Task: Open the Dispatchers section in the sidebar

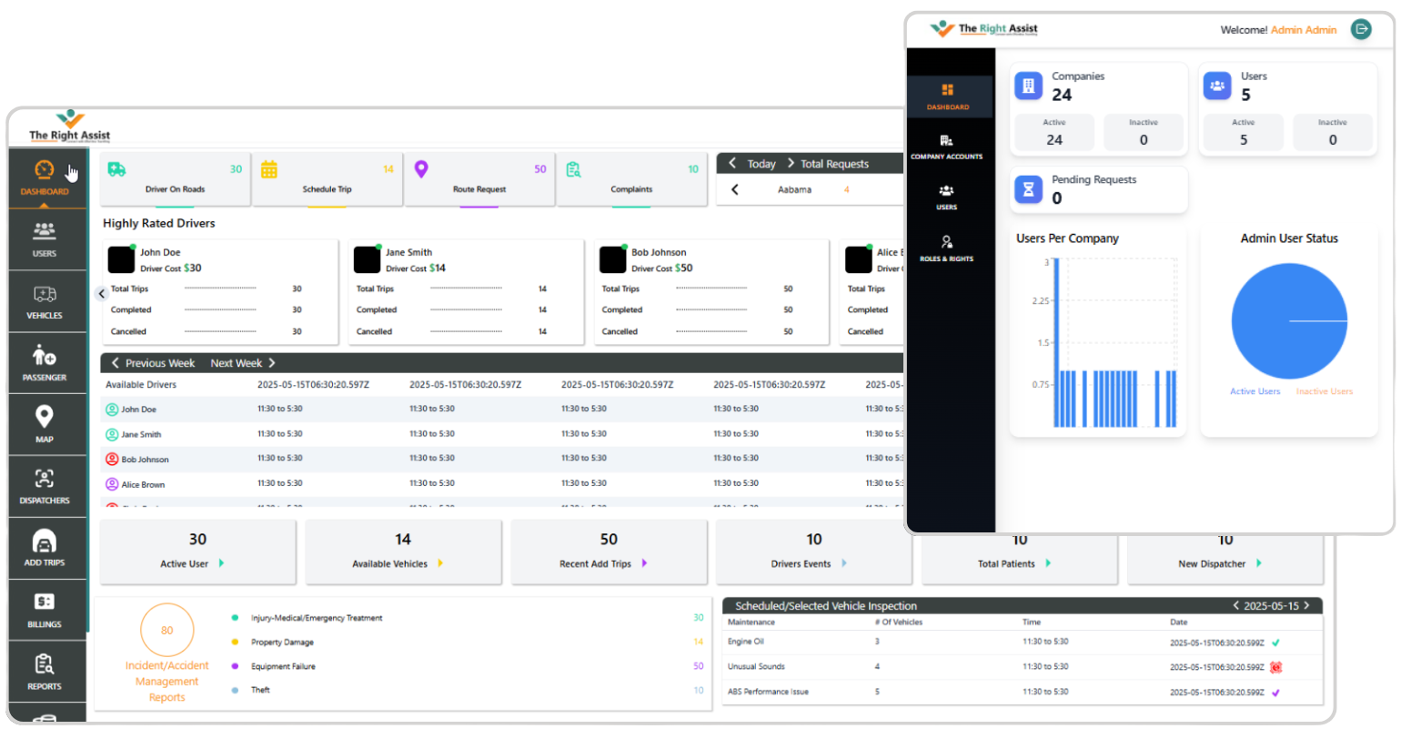Action: pyautogui.click(x=45, y=487)
